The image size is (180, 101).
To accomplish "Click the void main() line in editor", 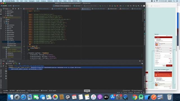I will pos(33,46).
